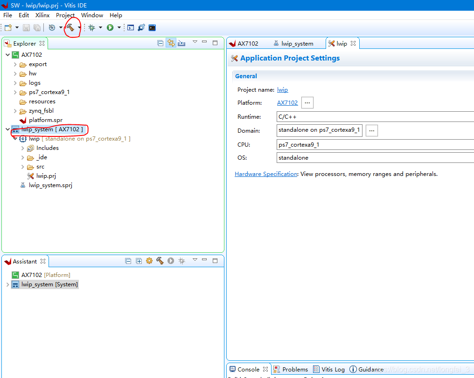This screenshot has height=378, width=474.
Task: Open the Hardware Specification link
Action: pyautogui.click(x=266, y=174)
